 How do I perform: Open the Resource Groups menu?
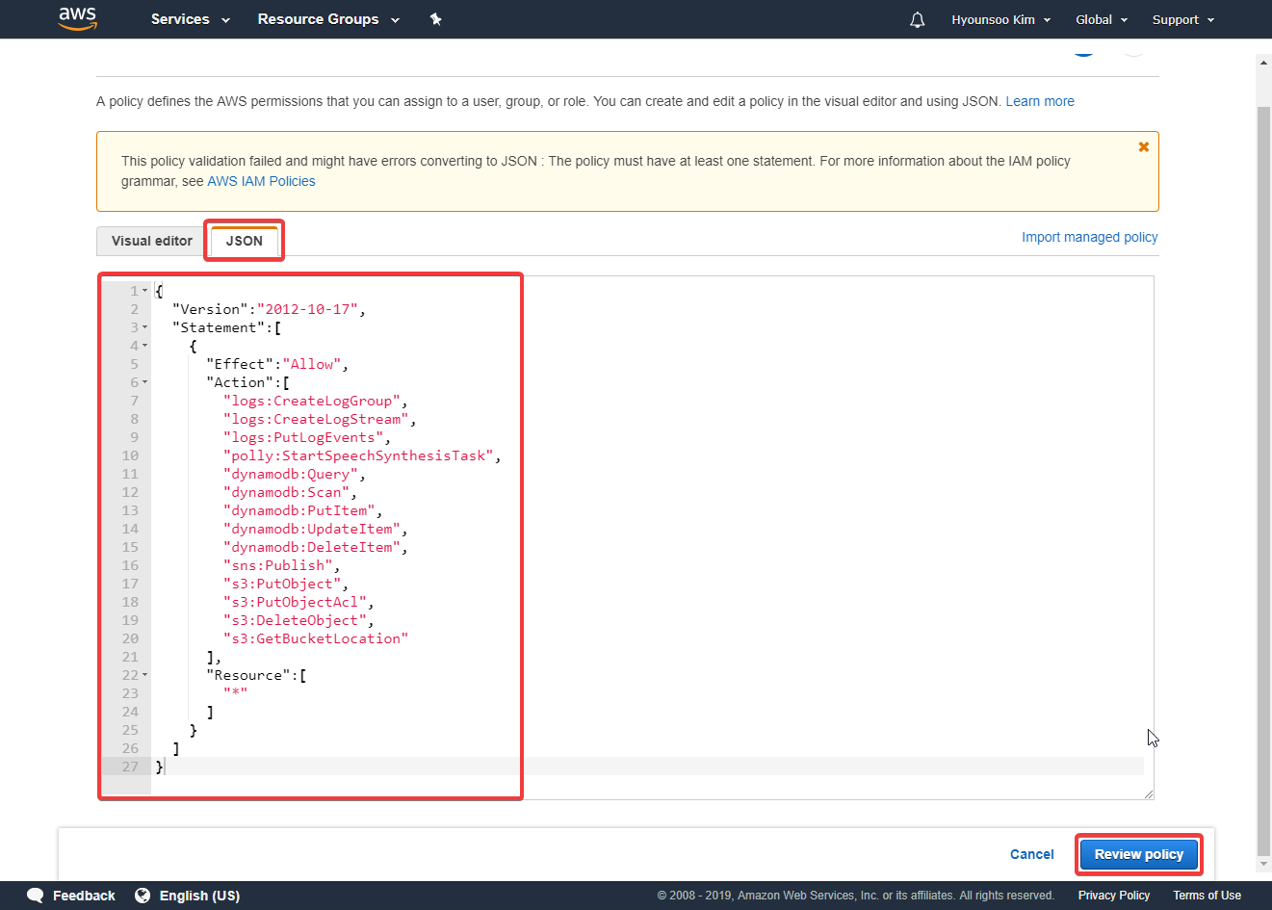(328, 19)
